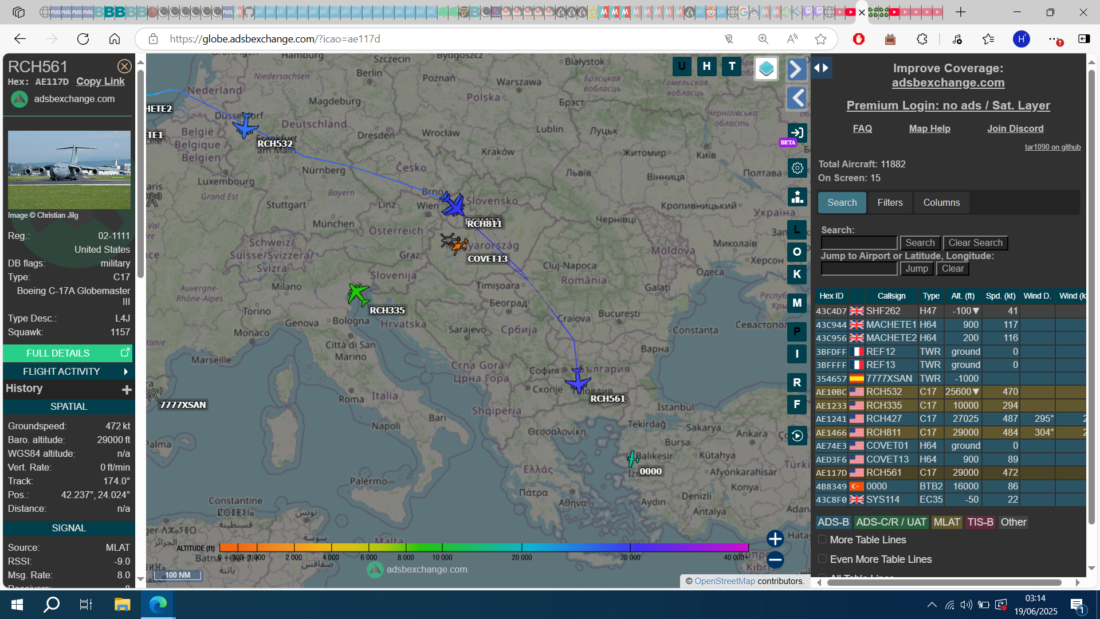The height and width of the screenshot is (619, 1100).
Task: Select the MACHETE1 row in aircraft table
Action: click(950, 325)
